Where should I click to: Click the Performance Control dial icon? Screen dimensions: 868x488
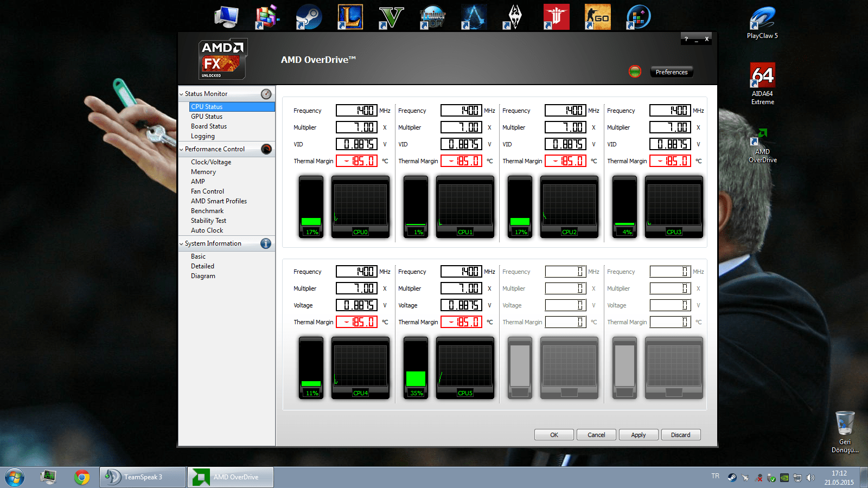(x=266, y=149)
